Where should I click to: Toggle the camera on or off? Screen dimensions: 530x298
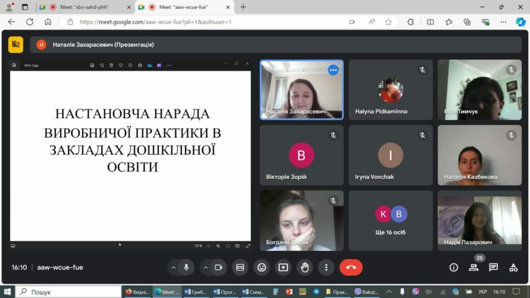(x=218, y=267)
